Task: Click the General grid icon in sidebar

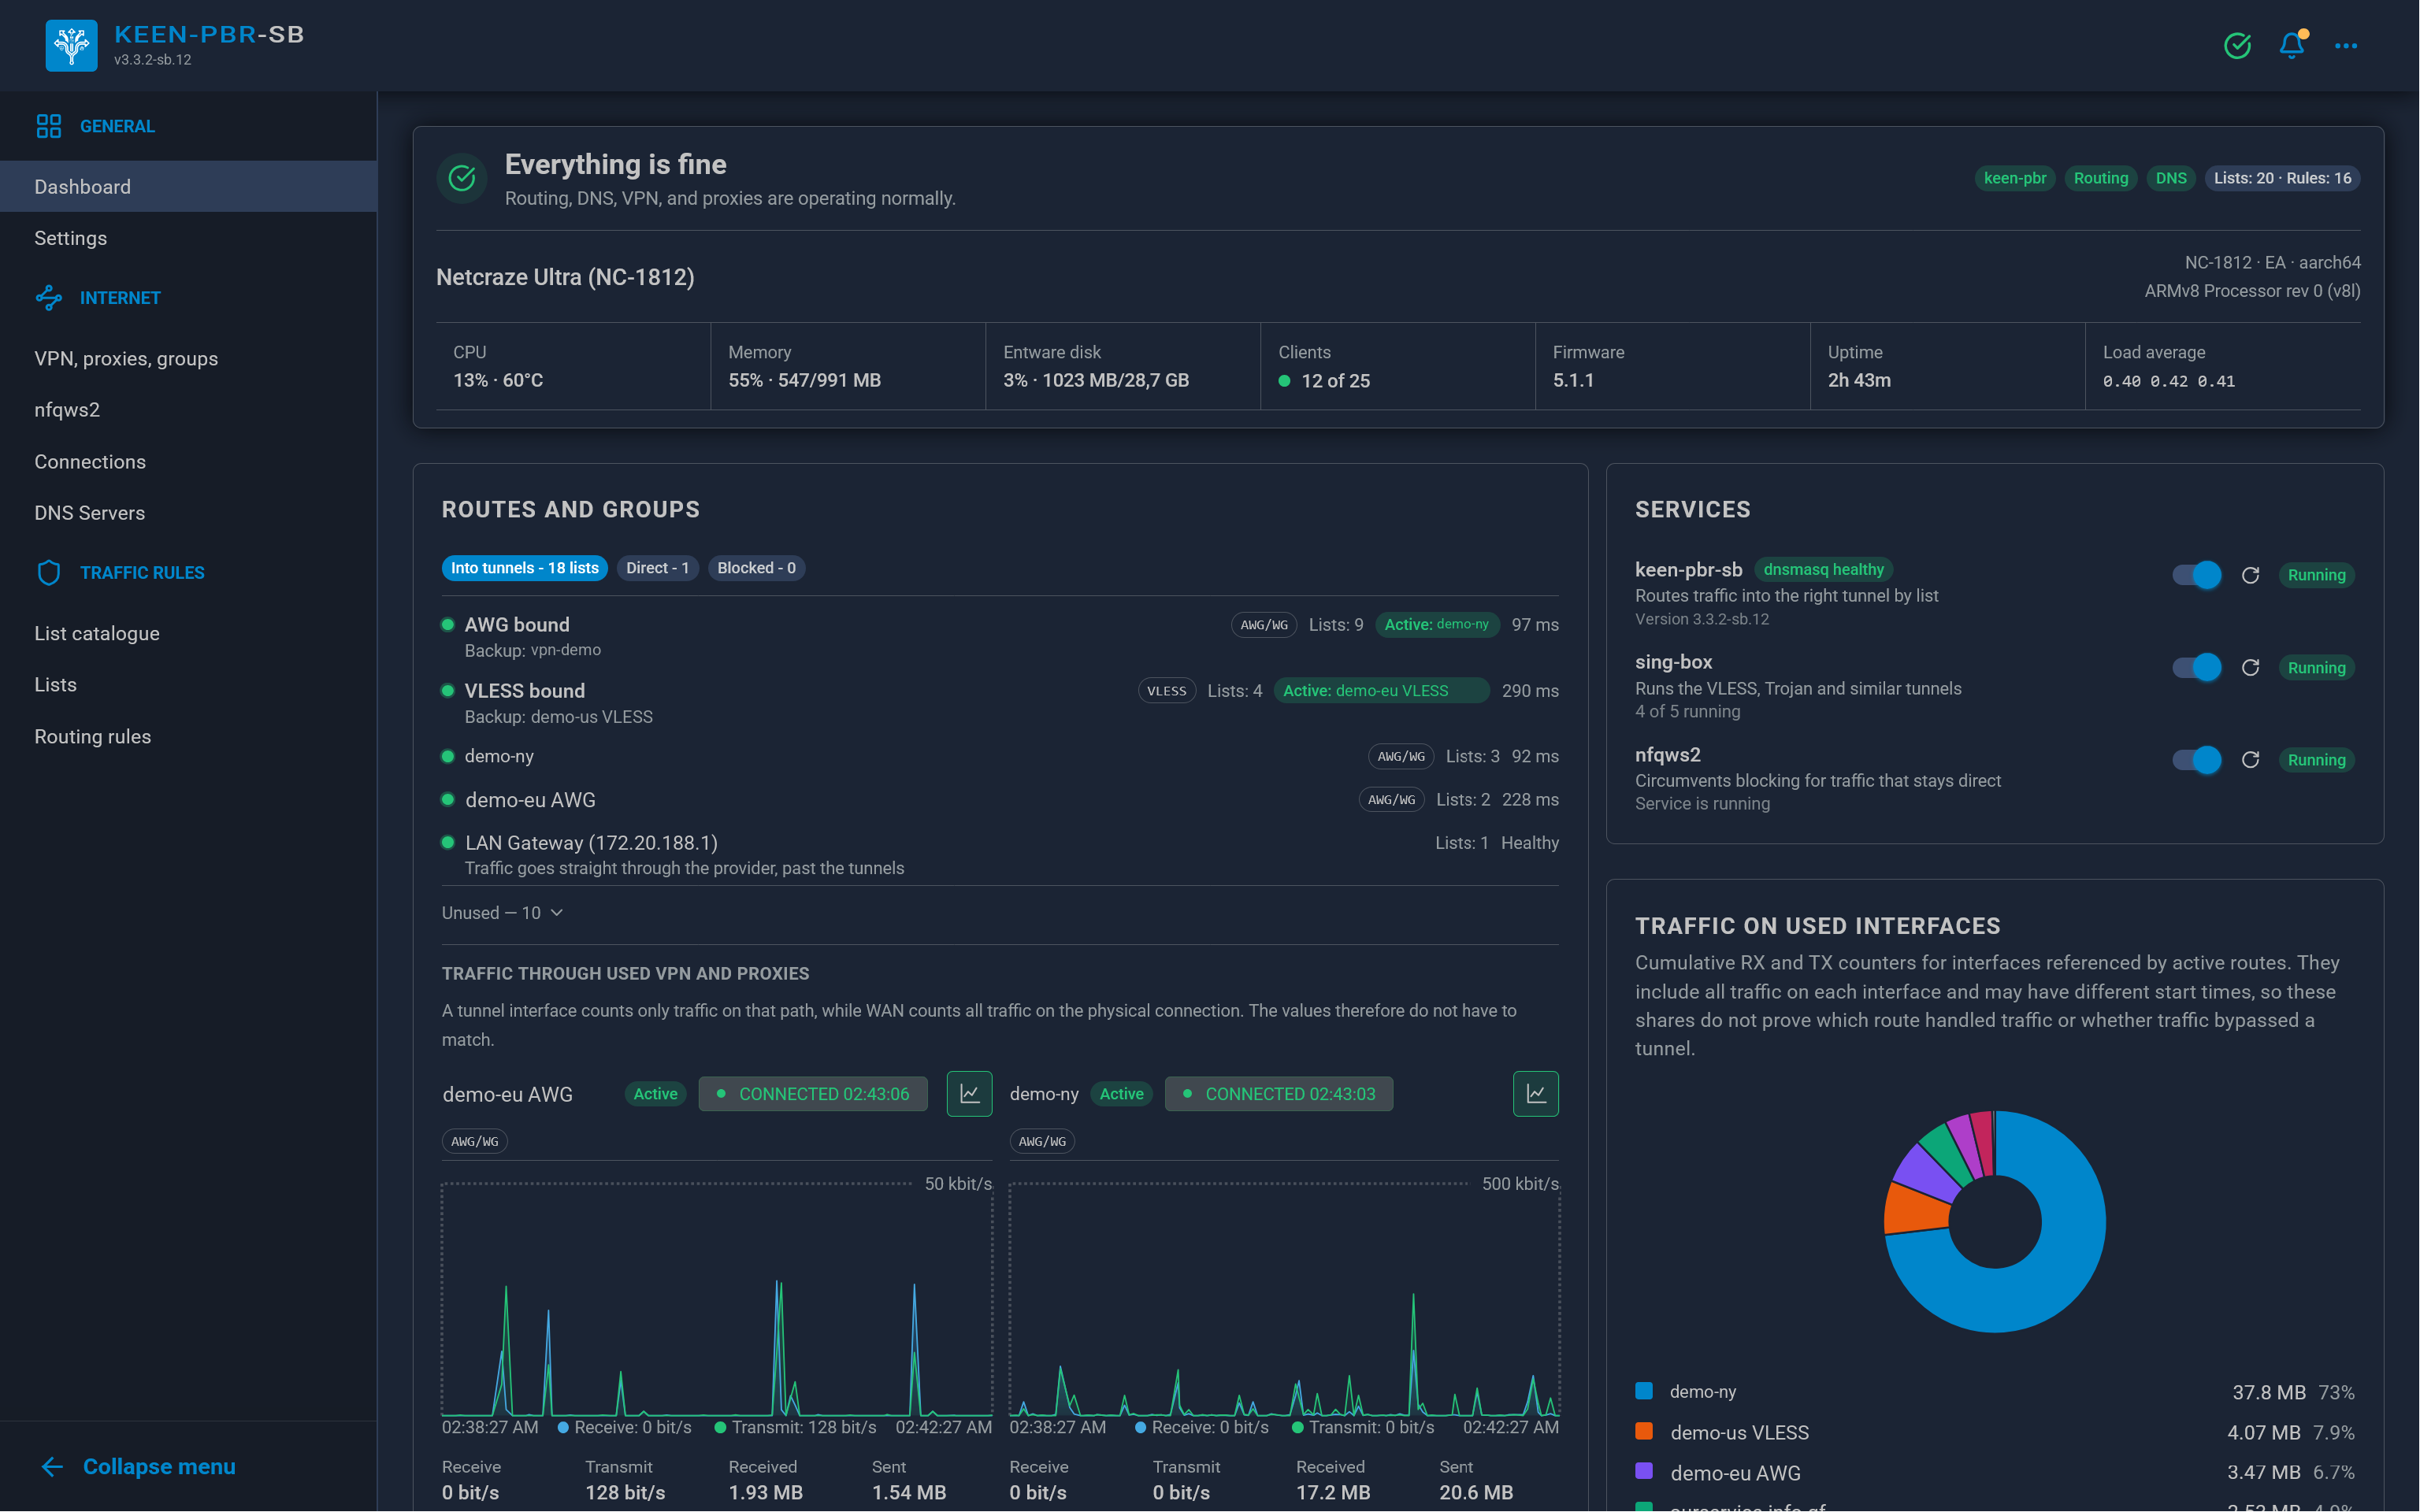Action: [x=49, y=126]
